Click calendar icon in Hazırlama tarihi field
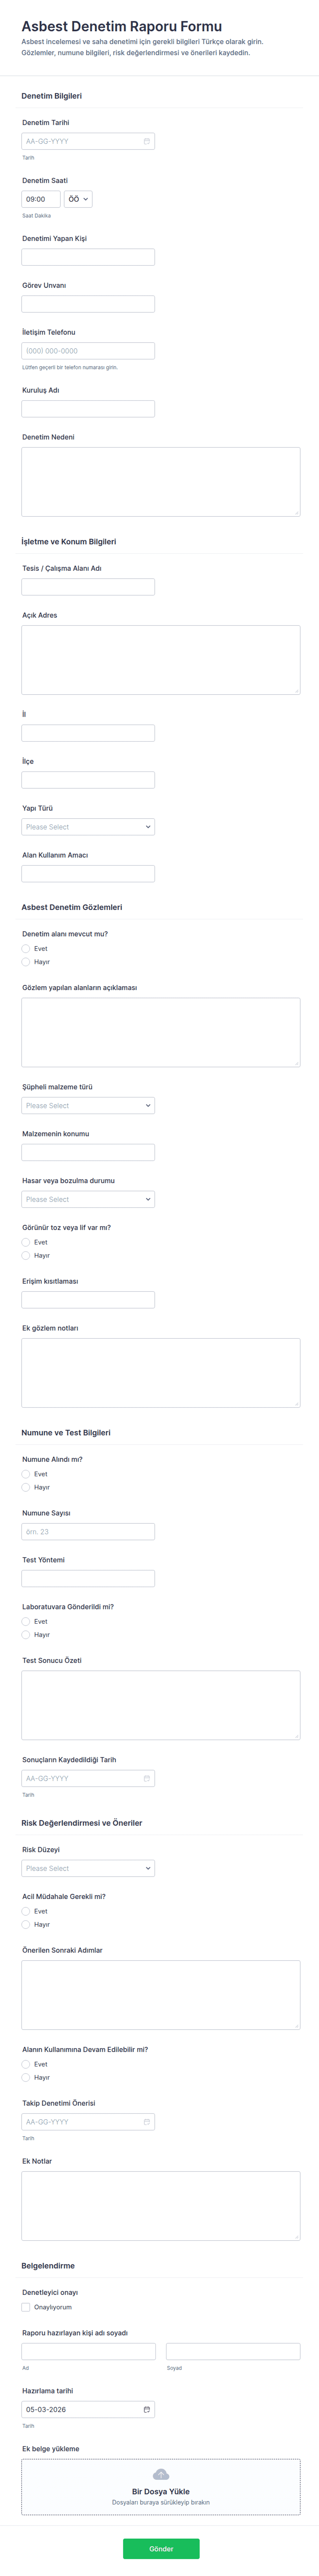The height and width of the screenshot is (2576, 319). pyautogui.click(x=146, y=2409)
